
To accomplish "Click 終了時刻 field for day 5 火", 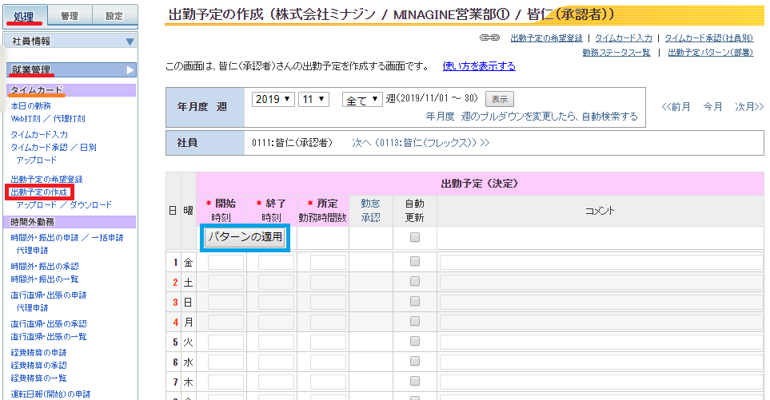I will tap(277, 343).
